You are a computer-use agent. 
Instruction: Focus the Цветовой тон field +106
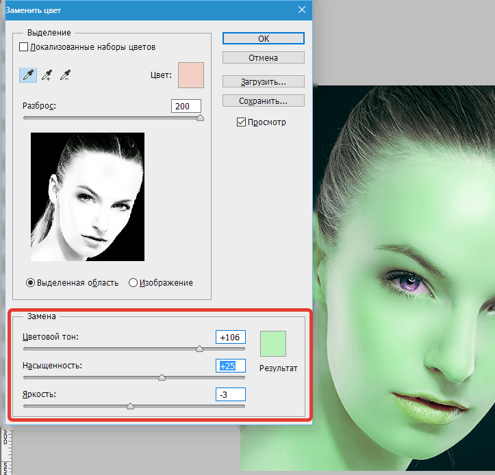[x=231, y=337]
